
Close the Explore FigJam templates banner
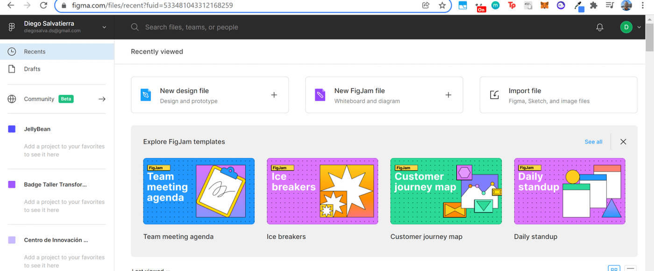coord(623,142)
